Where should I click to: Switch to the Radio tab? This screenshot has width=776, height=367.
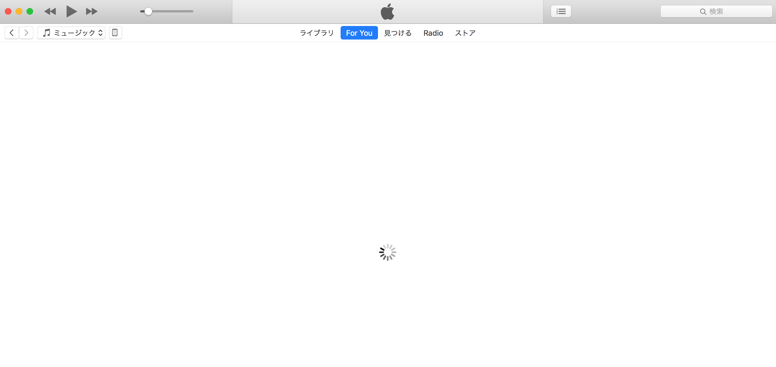(433, 33)
